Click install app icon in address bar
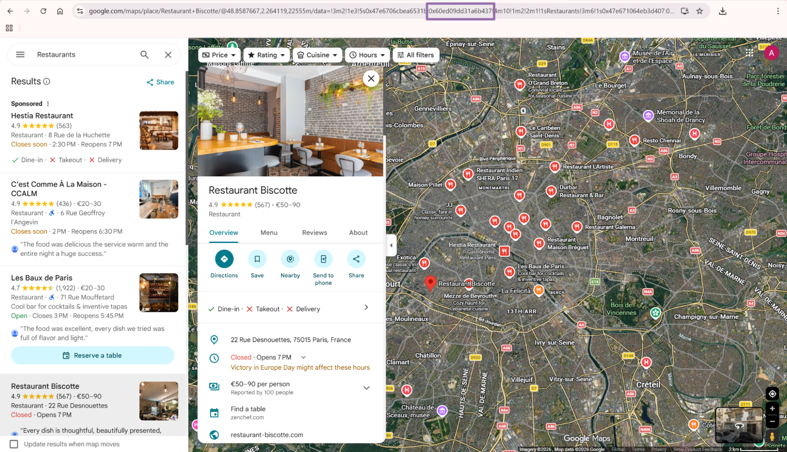The width and height of the screenshot is (787, 452). [685, 11]
